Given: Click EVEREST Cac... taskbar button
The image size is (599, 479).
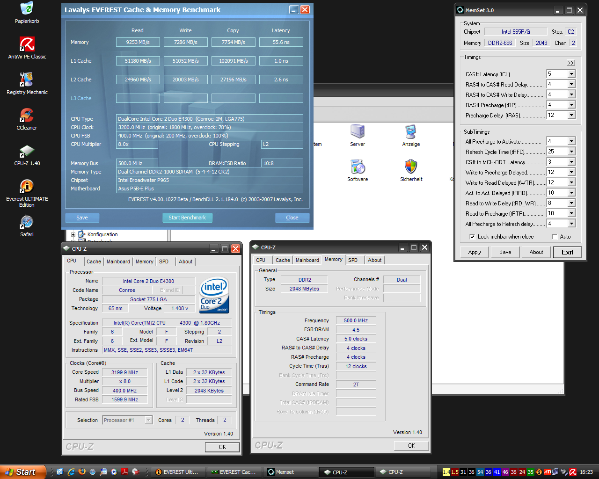Looking at the screenshot, I should point(234,472).
